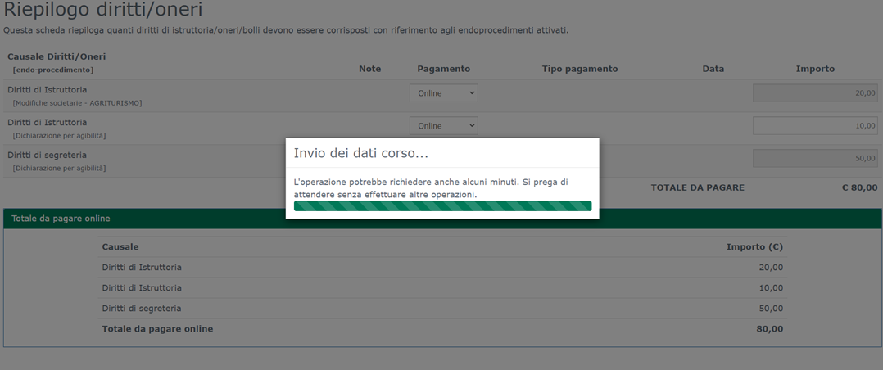883x370 pixels.
Task: Click the bold 'Totale da pagare online' total row
Action: pos(157,329)
